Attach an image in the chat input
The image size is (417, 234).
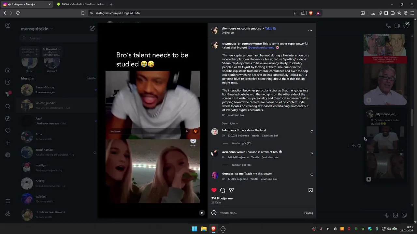(x=395, y=215)
